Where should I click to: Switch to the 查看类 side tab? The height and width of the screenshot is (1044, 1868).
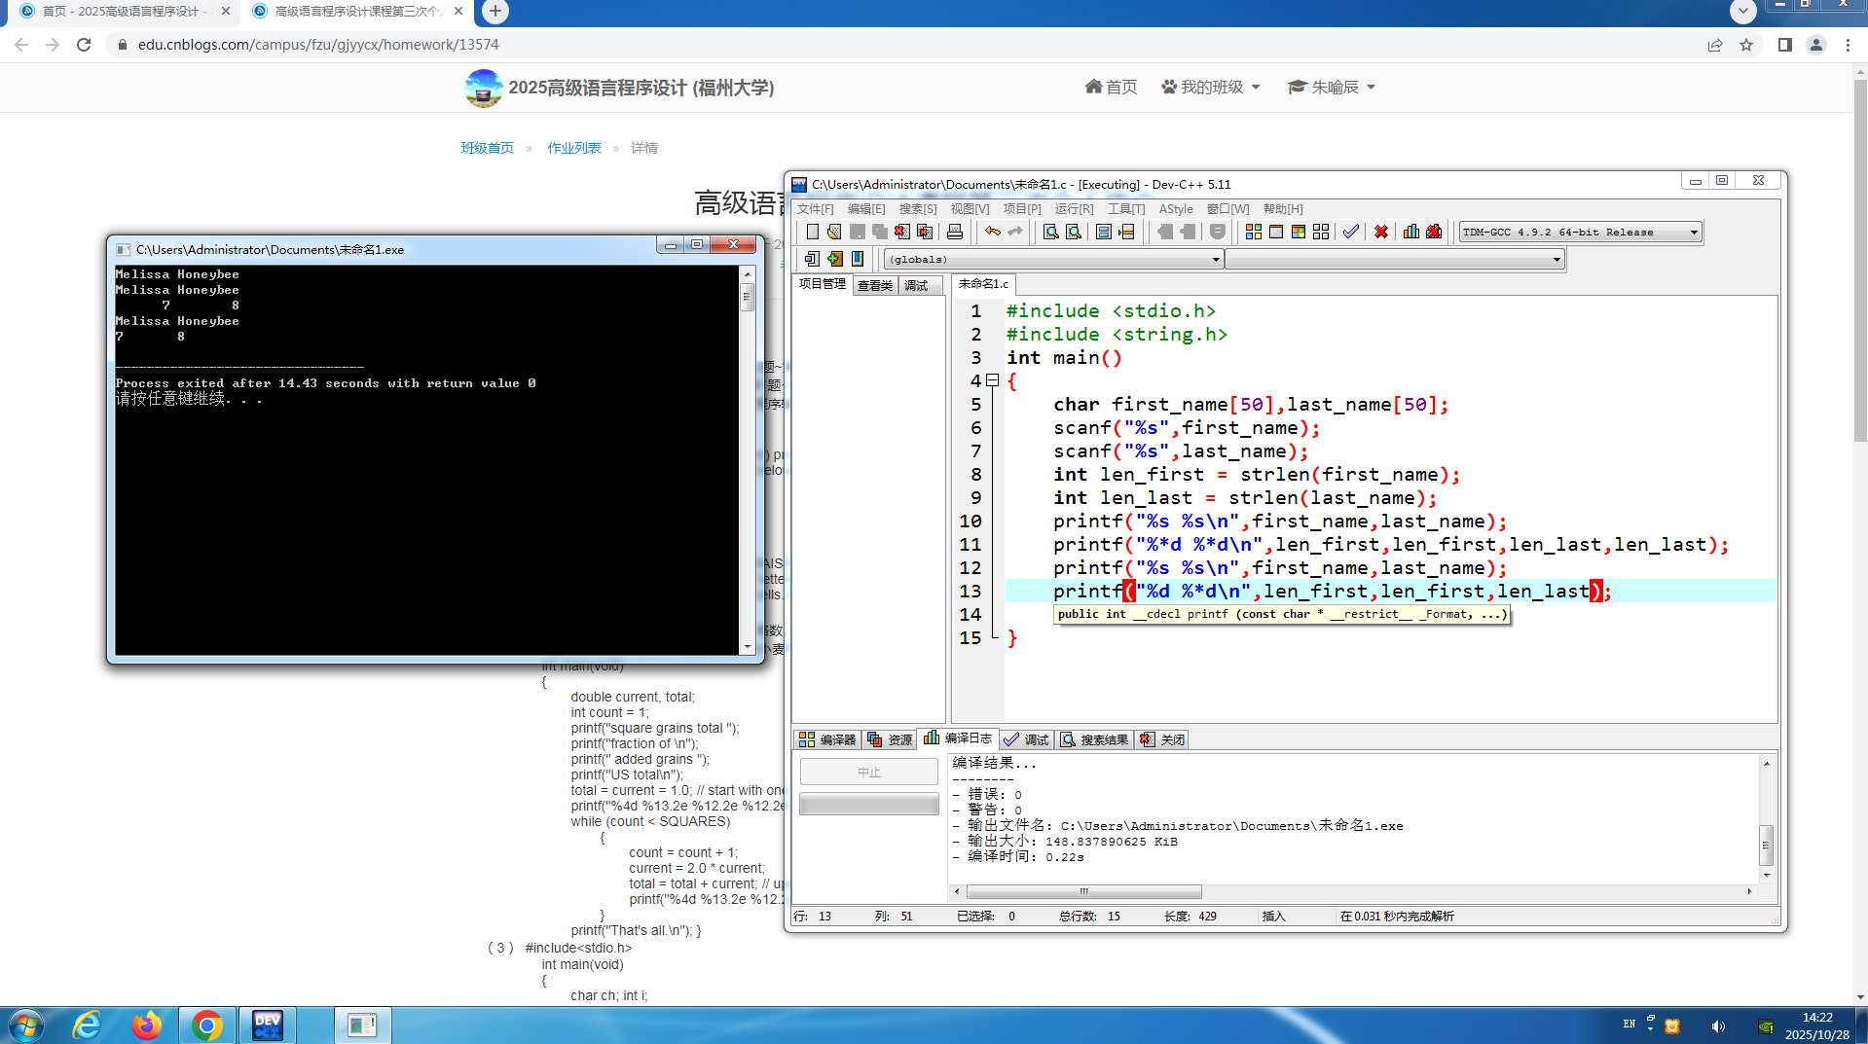point(875,285)
